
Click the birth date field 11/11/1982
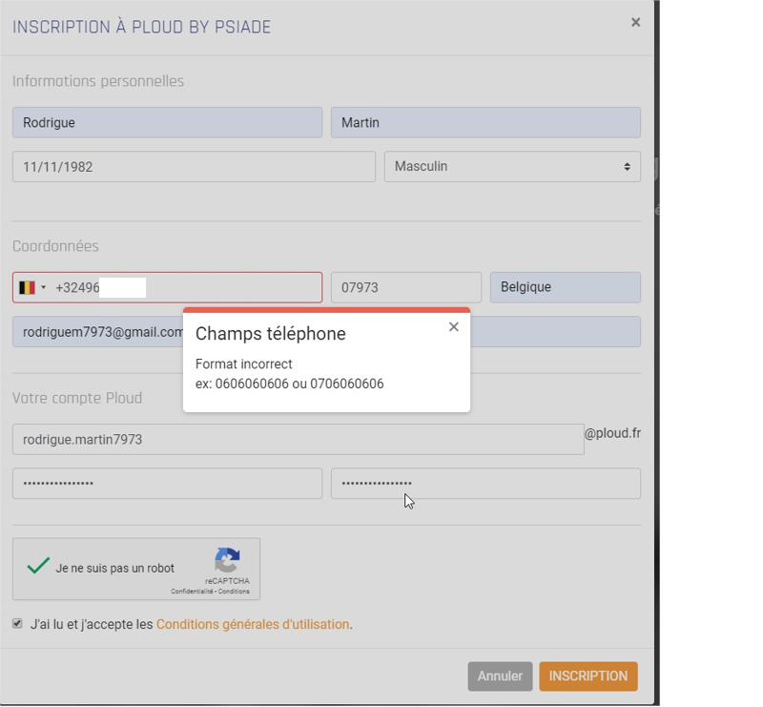194,167
